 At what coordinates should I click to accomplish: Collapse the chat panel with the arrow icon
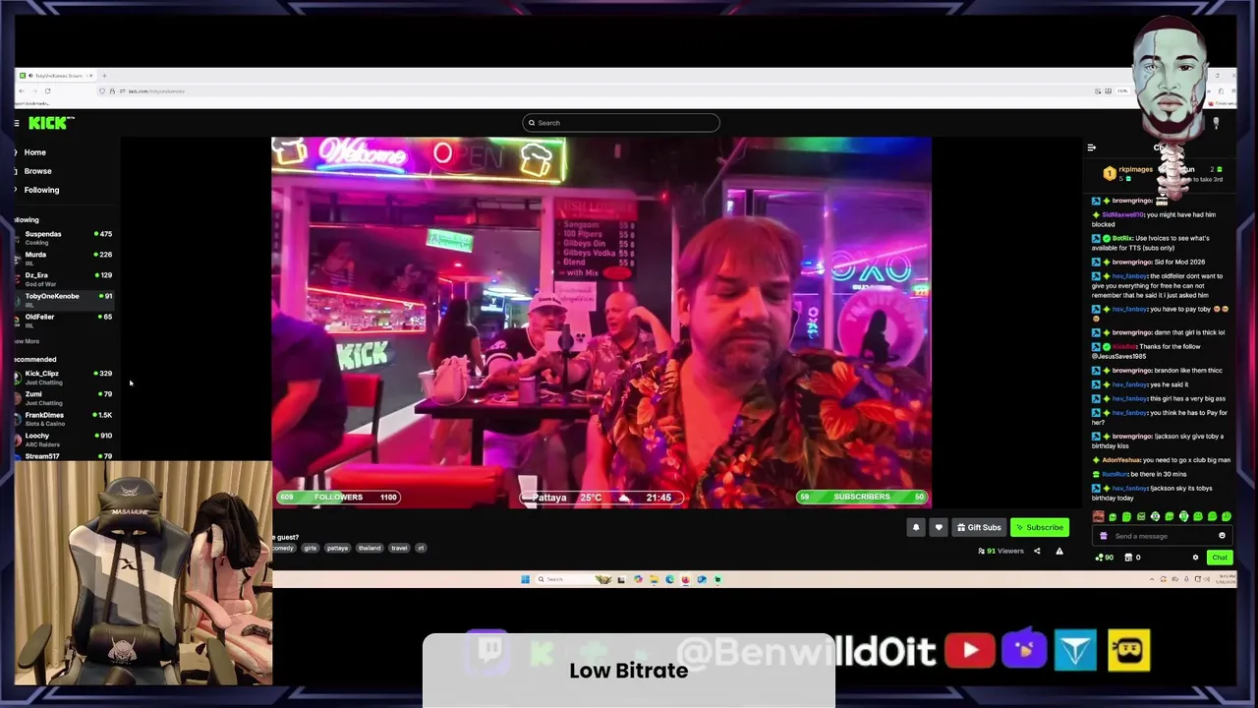(1091, 147)
